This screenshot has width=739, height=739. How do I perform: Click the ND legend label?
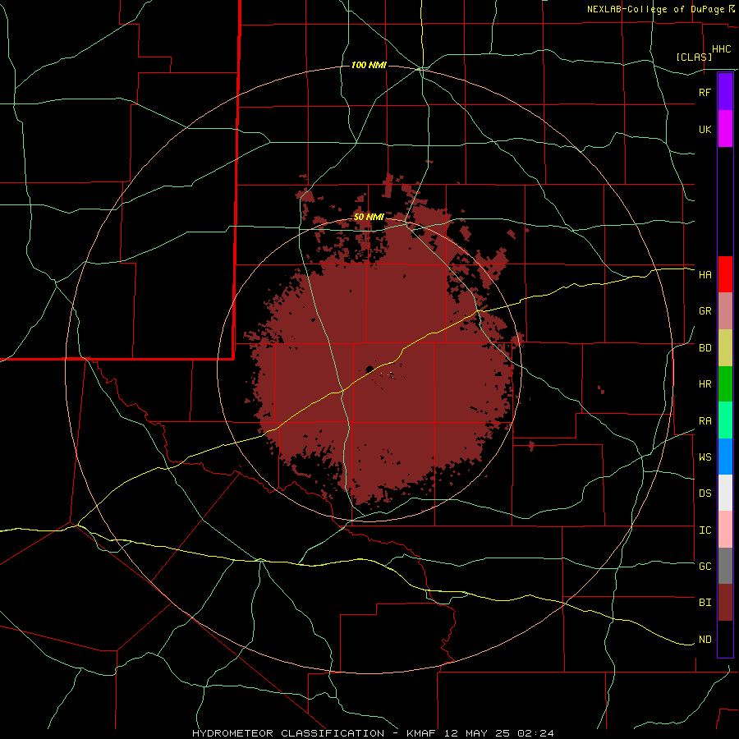[x=705, y=640]
